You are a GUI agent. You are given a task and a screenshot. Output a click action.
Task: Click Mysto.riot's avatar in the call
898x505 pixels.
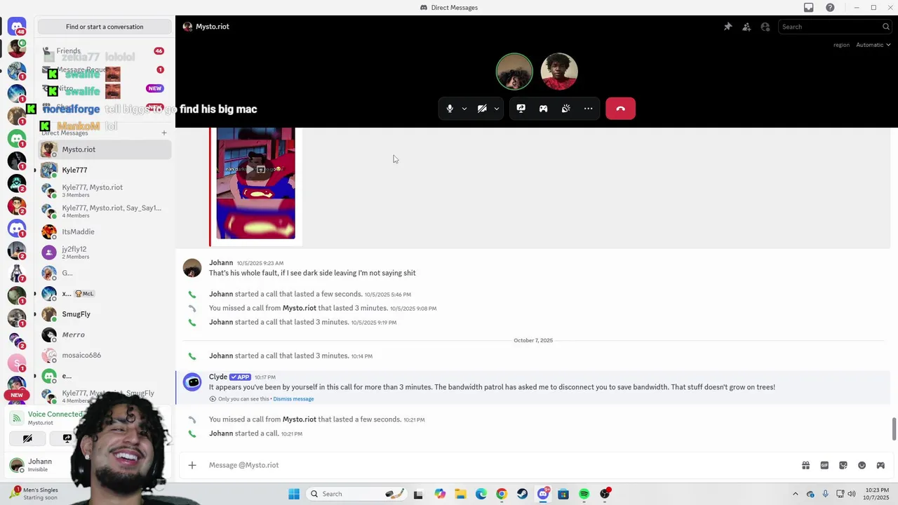tap(559, 72)
